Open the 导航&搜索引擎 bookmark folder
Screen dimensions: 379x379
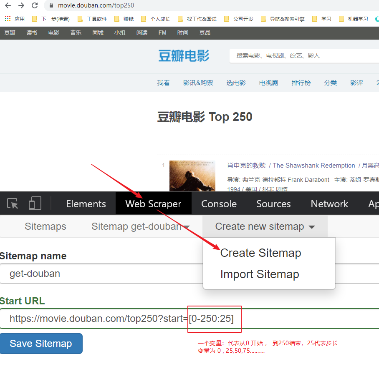(283, 19)
